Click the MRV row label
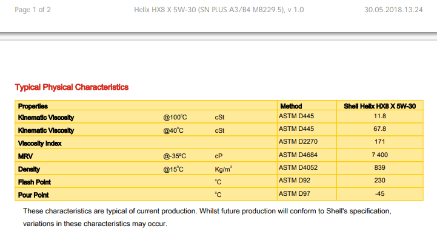 25,156
